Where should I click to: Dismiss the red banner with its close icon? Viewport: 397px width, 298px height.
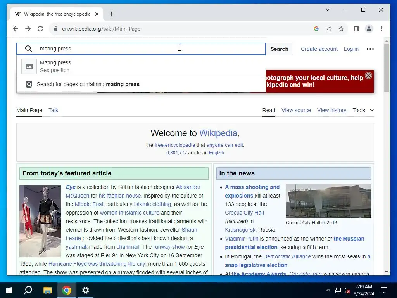[369, 76]
